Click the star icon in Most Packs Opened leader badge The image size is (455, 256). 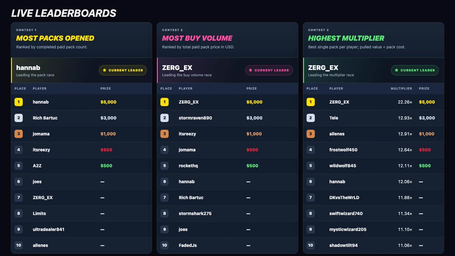tap(105, 70)
